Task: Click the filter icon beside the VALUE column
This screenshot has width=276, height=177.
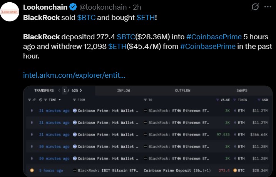Action: pyautogui.click(x=217, y=100)
